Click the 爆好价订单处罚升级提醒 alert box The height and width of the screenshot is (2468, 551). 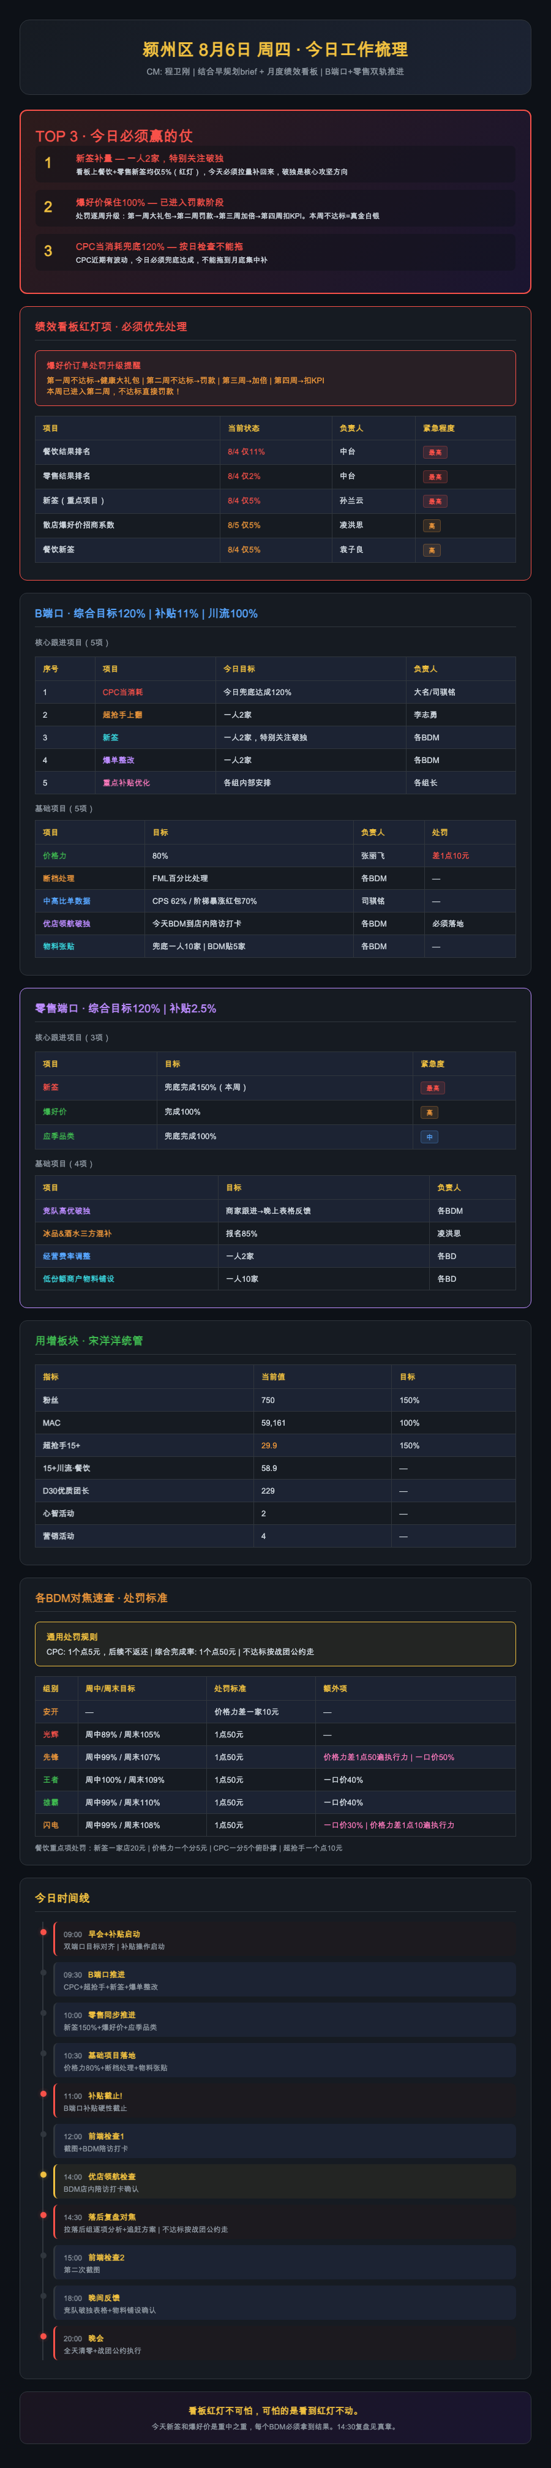point(275,377)
